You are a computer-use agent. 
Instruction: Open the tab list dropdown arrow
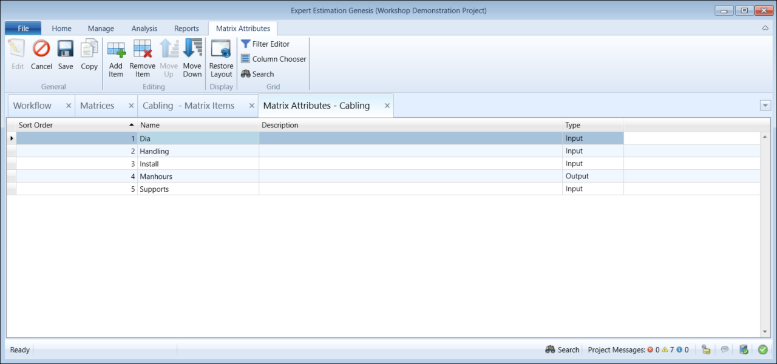click(x=765, y=106)
